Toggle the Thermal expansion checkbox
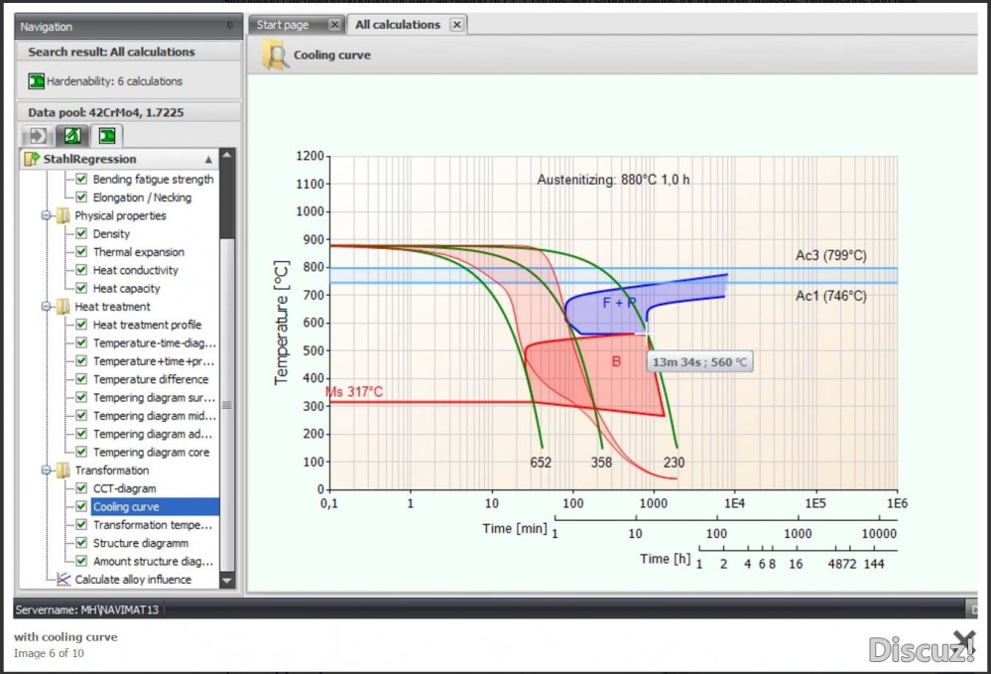Image resolution: width=991 pixels, height=674 pixels. 81,252
